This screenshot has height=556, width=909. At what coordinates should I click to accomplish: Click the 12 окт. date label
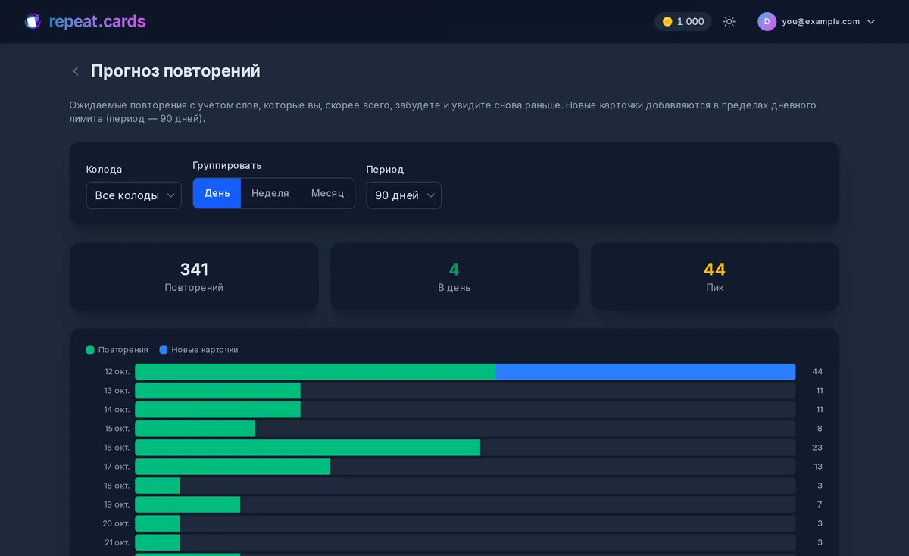pos(117,372)
